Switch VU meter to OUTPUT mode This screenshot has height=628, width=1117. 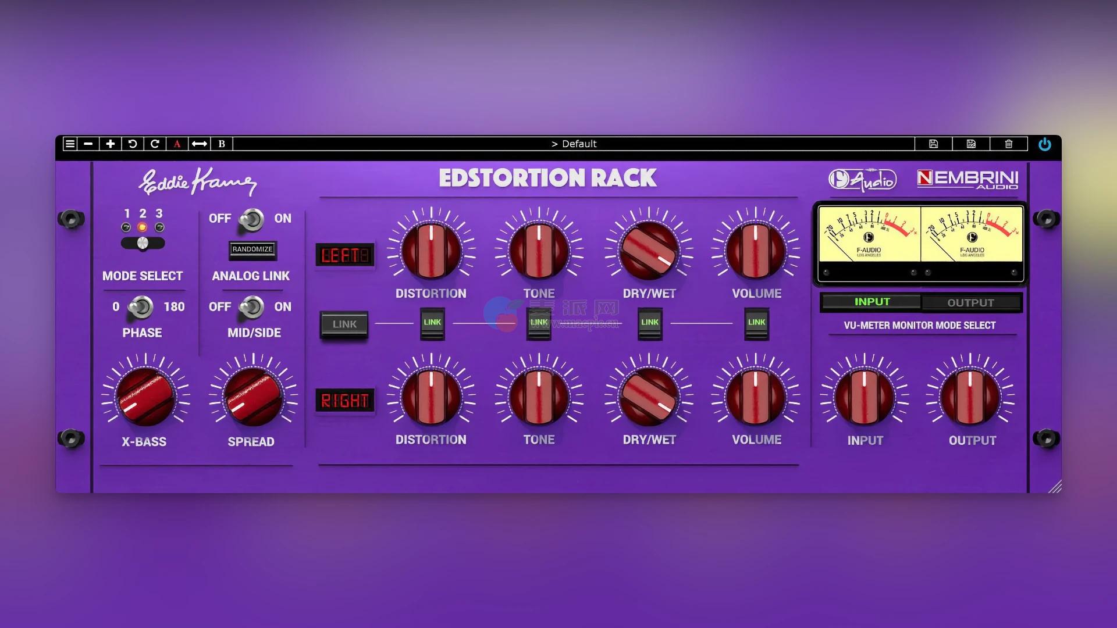[x=970, y=302]
